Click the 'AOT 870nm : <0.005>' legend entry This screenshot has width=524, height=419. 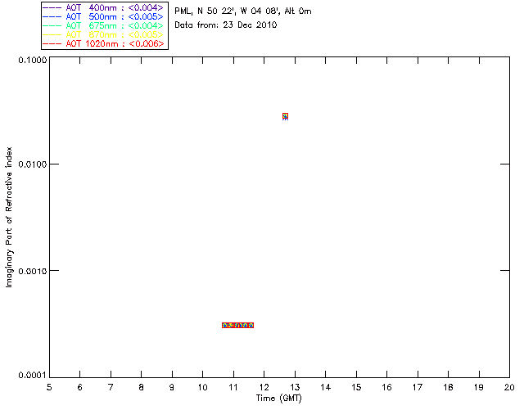[x=103, y=34]
